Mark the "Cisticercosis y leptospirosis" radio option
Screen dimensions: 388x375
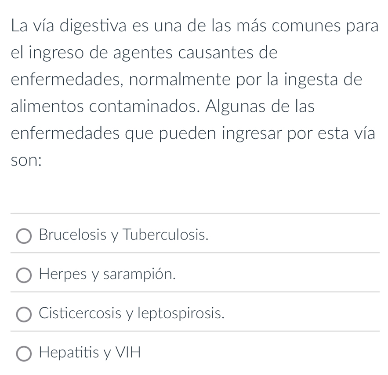(24, 315)
